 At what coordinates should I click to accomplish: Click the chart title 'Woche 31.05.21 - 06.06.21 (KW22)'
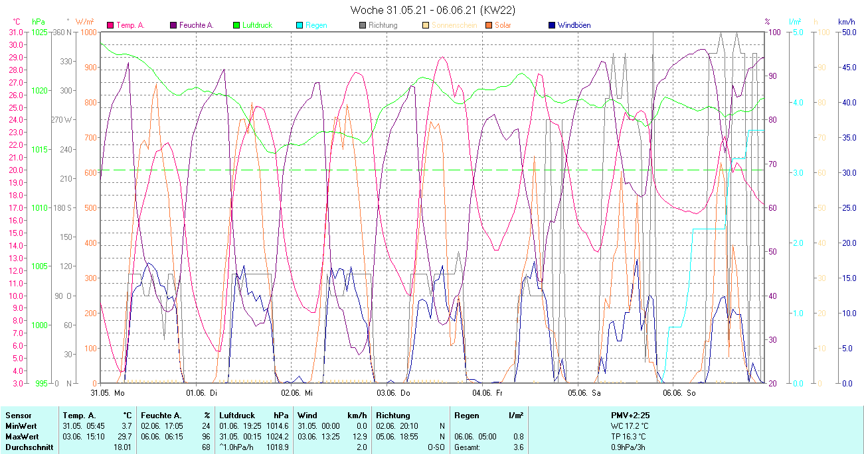click(432, 10)
